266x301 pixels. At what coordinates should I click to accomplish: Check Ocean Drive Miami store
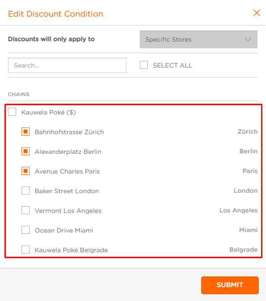(26, 230)
